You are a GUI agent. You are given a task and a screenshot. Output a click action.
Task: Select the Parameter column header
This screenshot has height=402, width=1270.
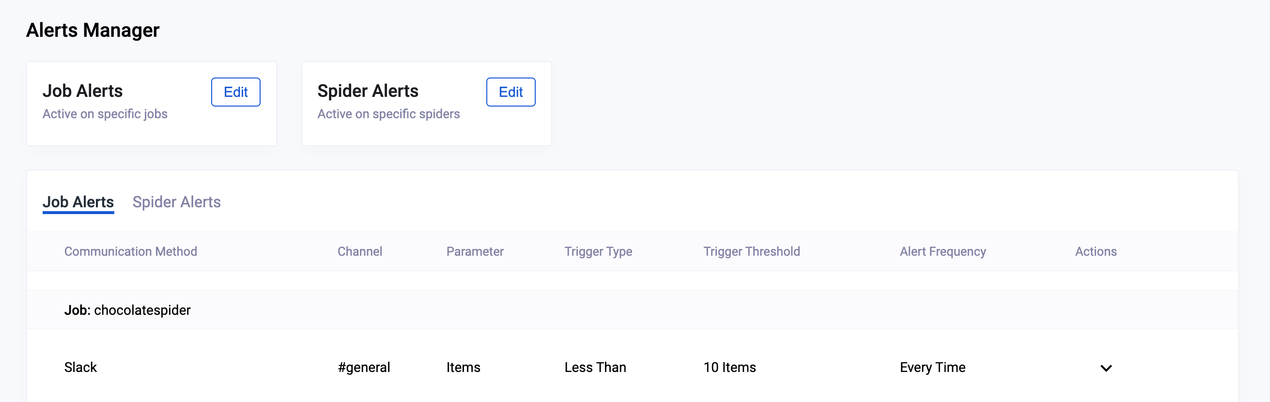coord(475,251)
